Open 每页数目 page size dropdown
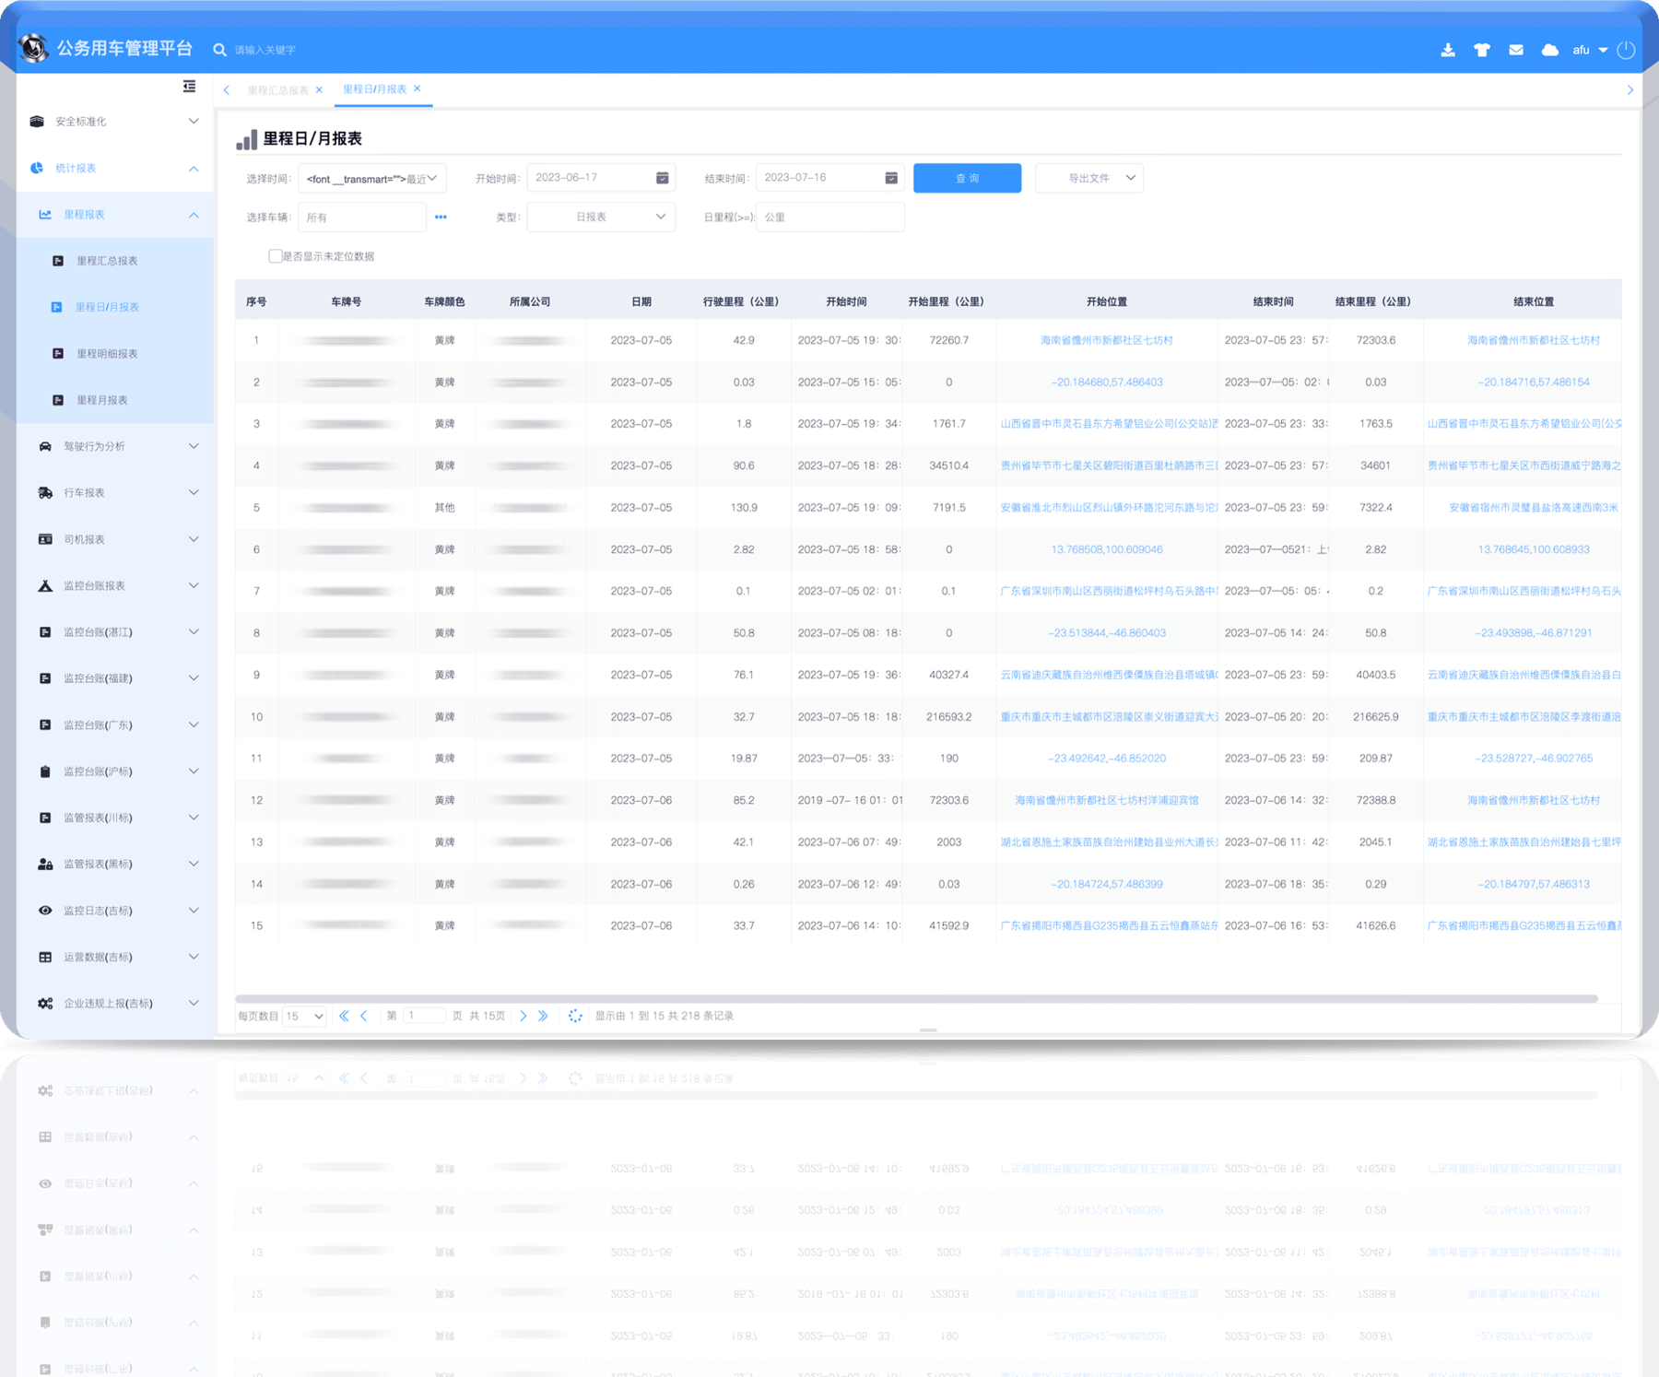Screen dimensions: 1659x1377 click(x=304, y=1016)
